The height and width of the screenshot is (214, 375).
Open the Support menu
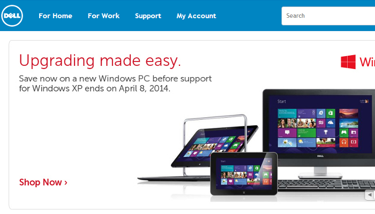coord(148,16)
